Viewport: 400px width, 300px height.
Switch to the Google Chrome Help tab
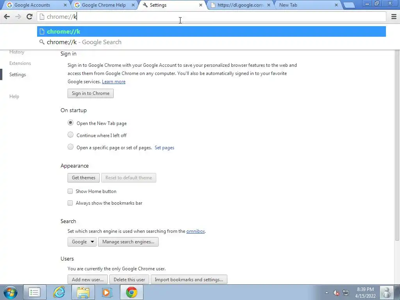tap(103, 5)
